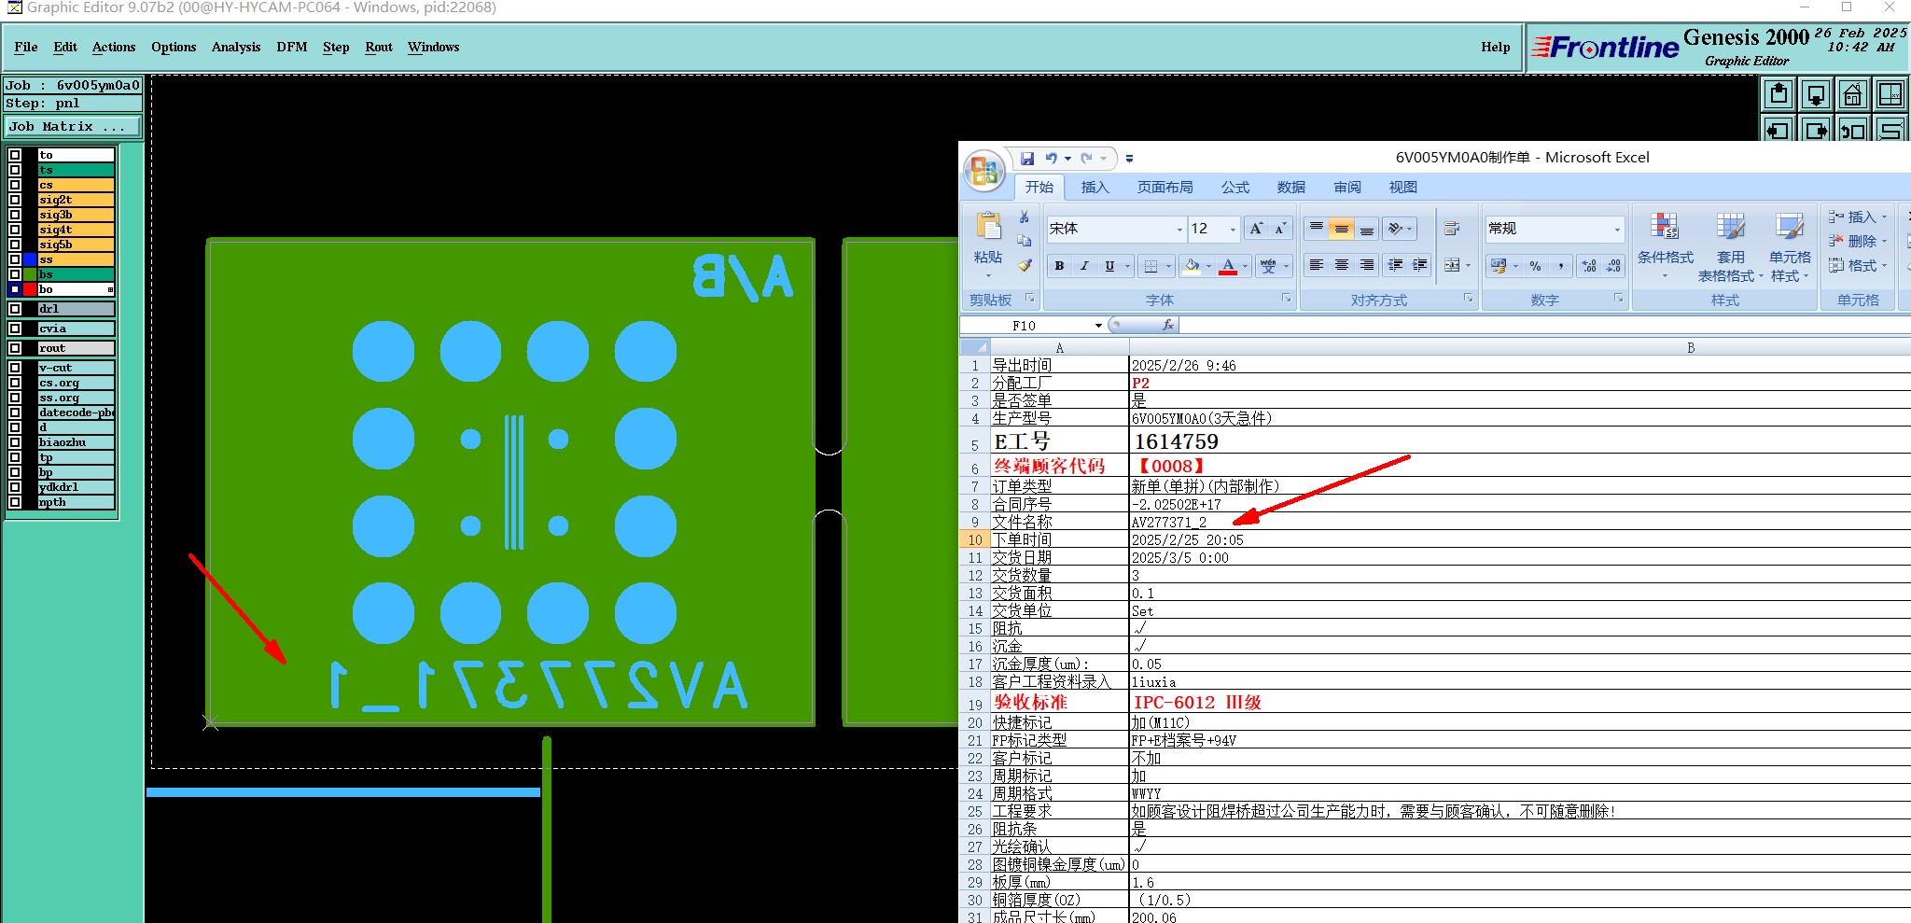Open the font group dialog launcher (字体)

(1286, 299)
